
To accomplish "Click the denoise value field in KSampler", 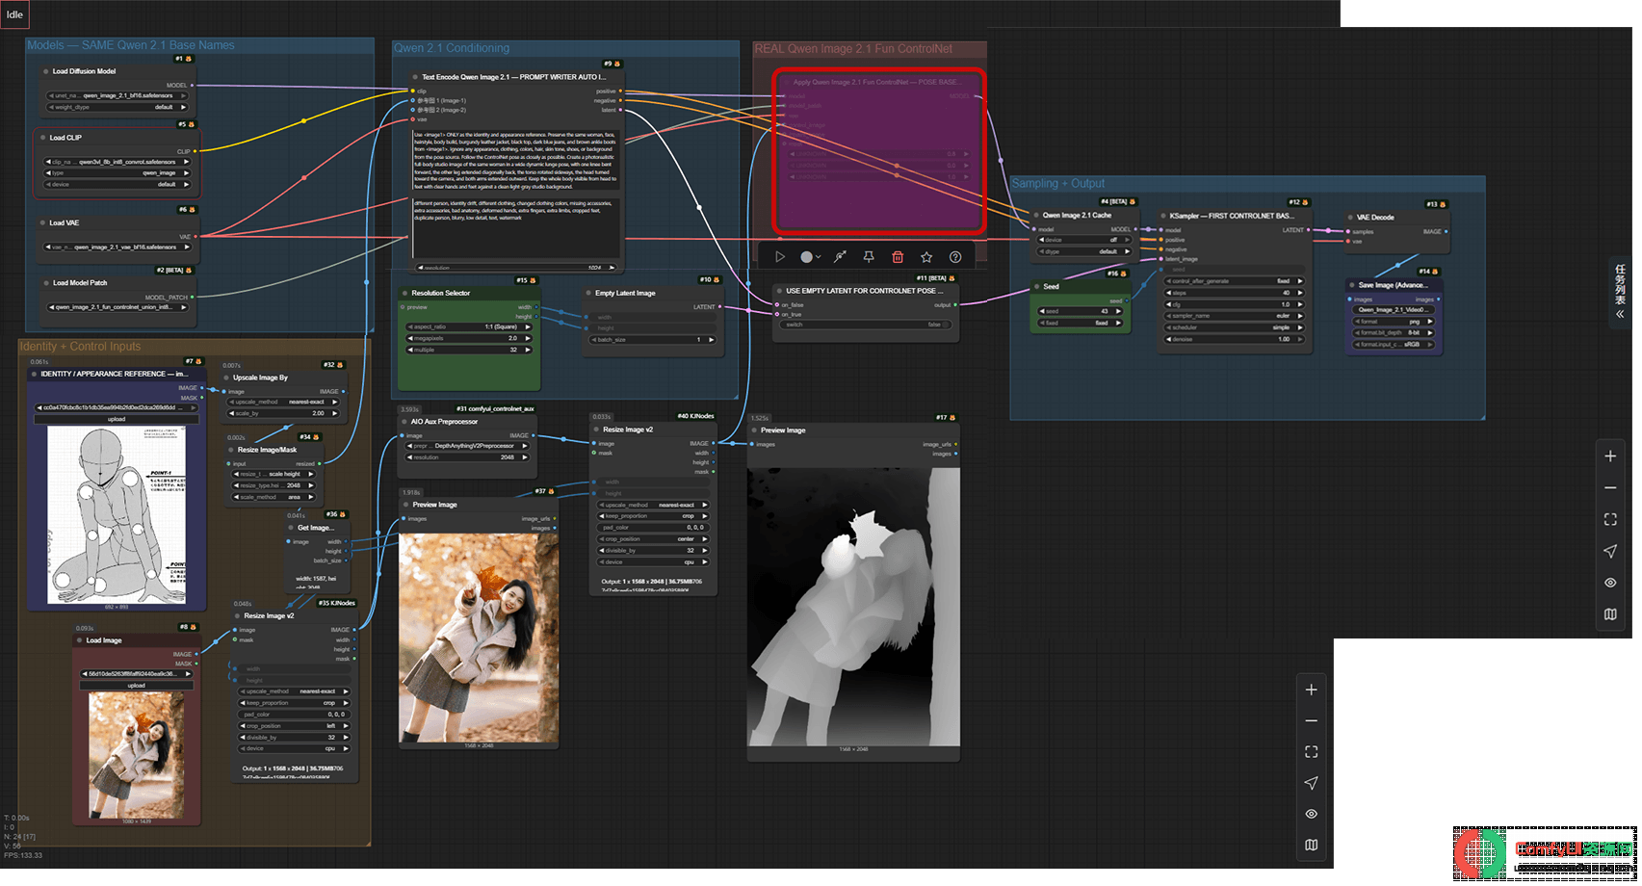I will pyautogui.click(x=1235, y=339).
